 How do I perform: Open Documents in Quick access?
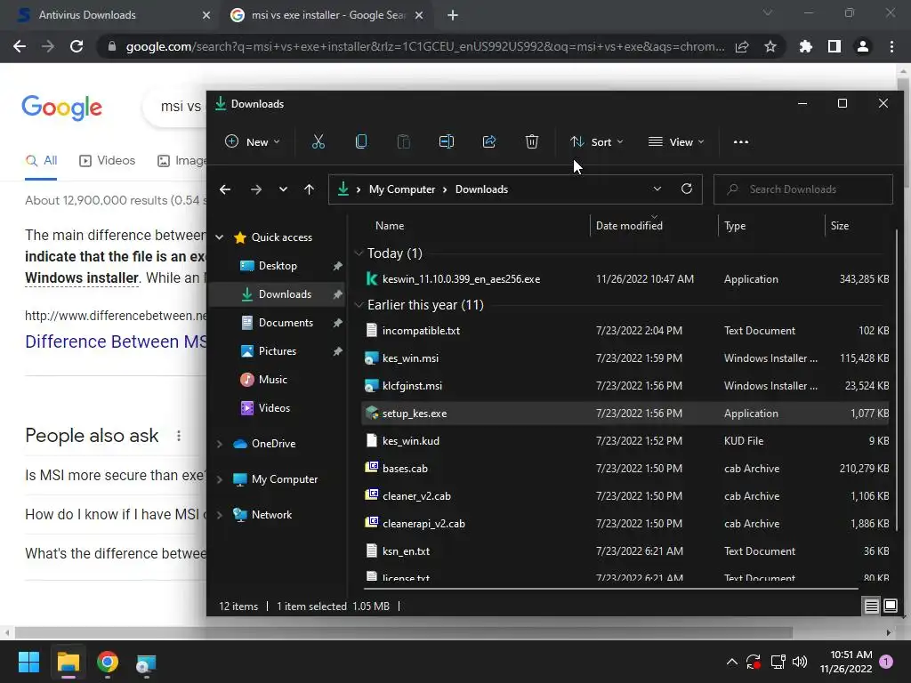[x=286, y=323]
